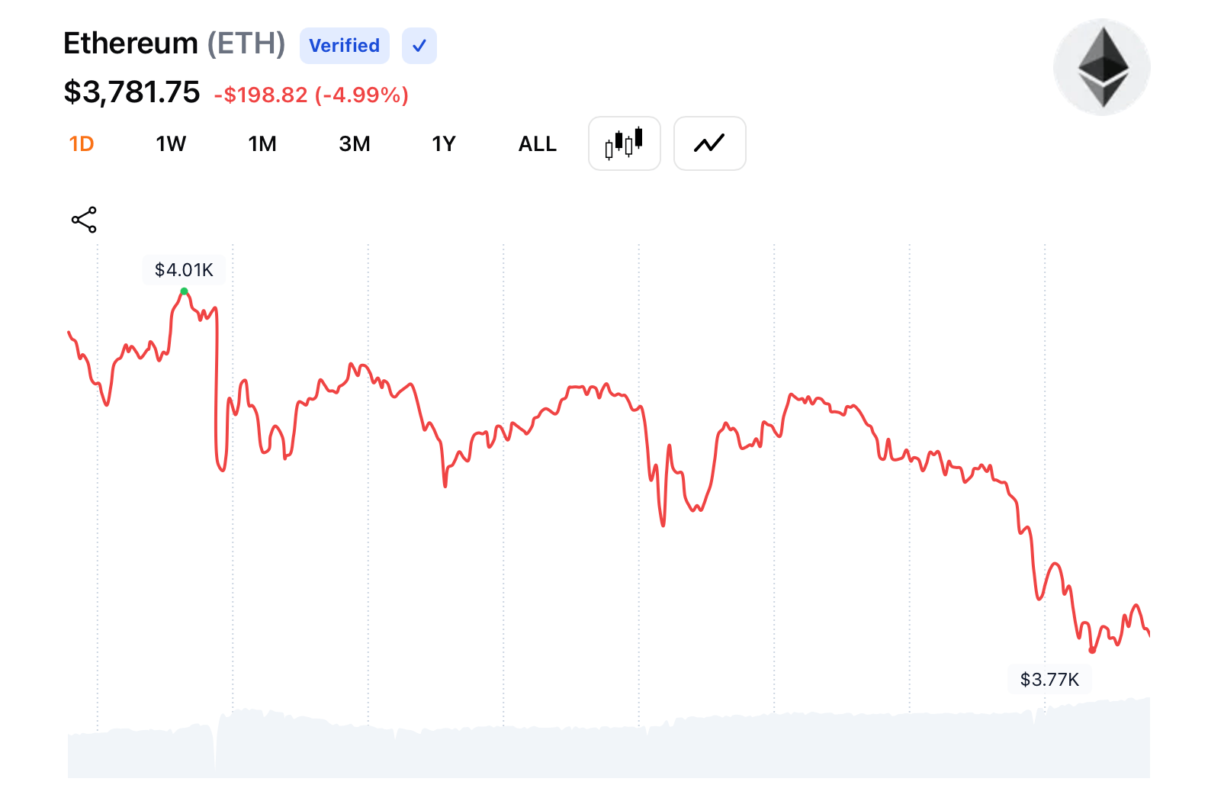The image size is (1208, 801).
Task: Click the Ethereum diamond logo
Action: click(1102, 67)
